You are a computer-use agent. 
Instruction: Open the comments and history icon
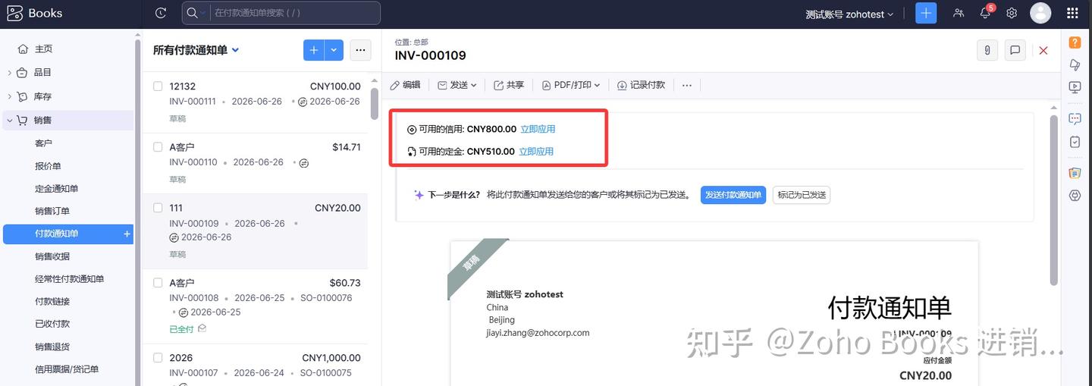coord(1015,50)
